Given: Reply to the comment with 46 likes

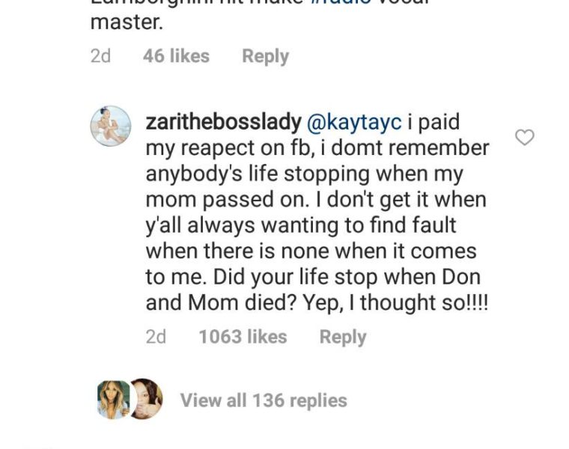Looking at the screenshot, I should (265, 56).
